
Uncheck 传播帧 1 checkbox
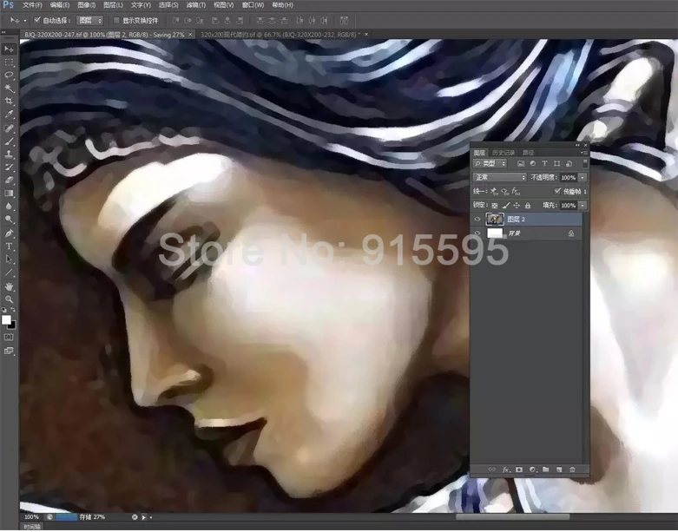[x=558, y=191]
